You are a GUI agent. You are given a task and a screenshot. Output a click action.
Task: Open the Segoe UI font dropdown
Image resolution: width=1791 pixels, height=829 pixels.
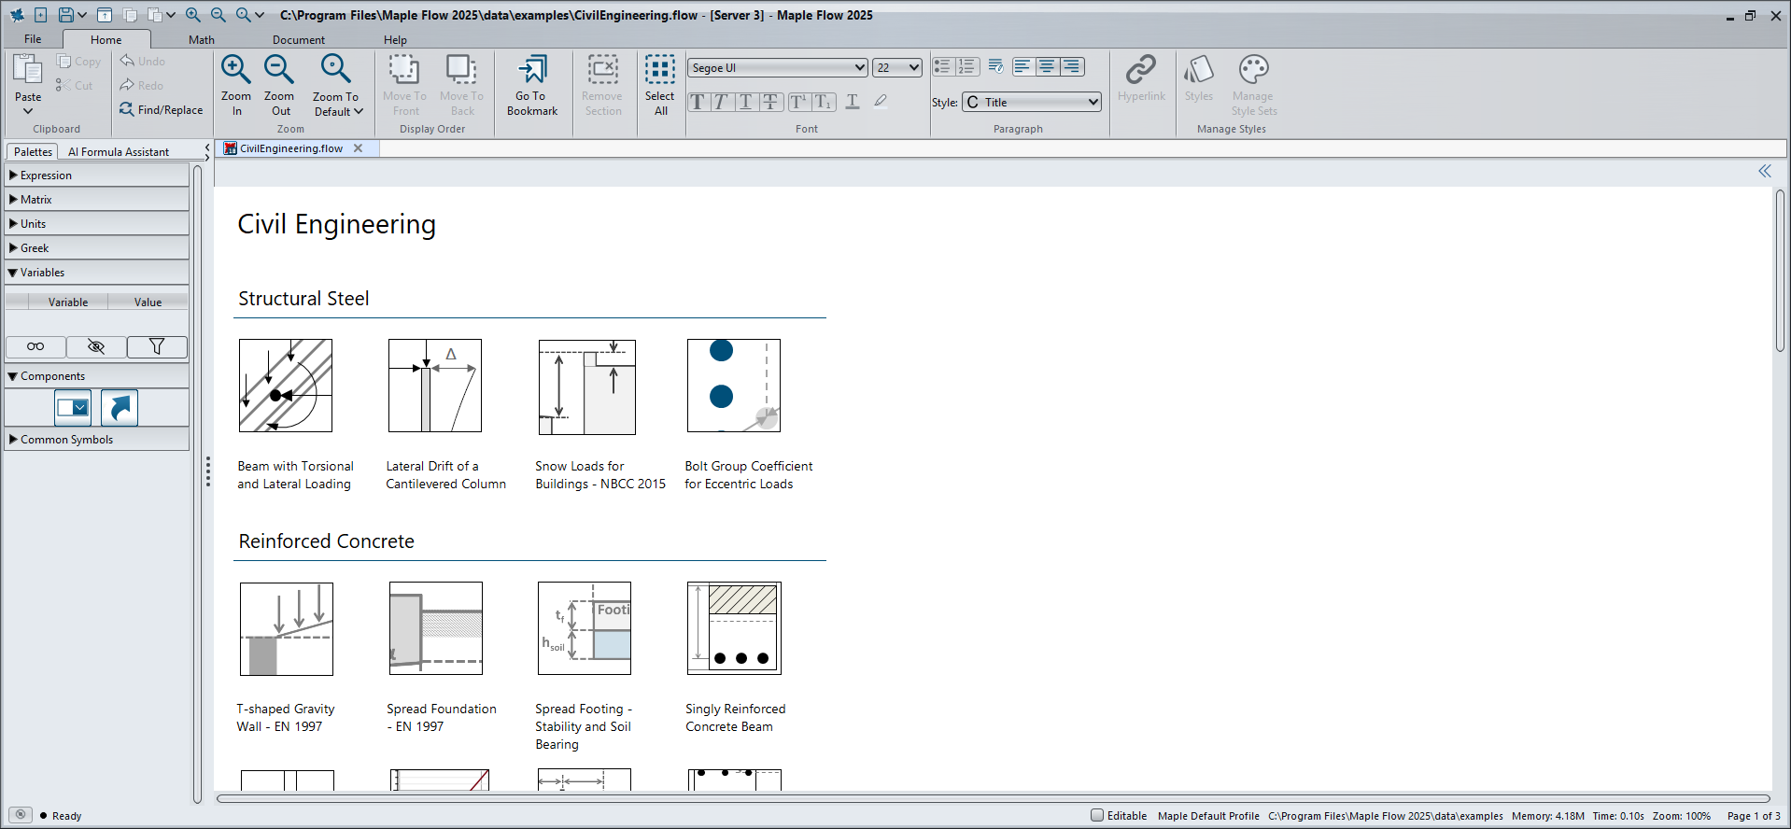(778, 68)
